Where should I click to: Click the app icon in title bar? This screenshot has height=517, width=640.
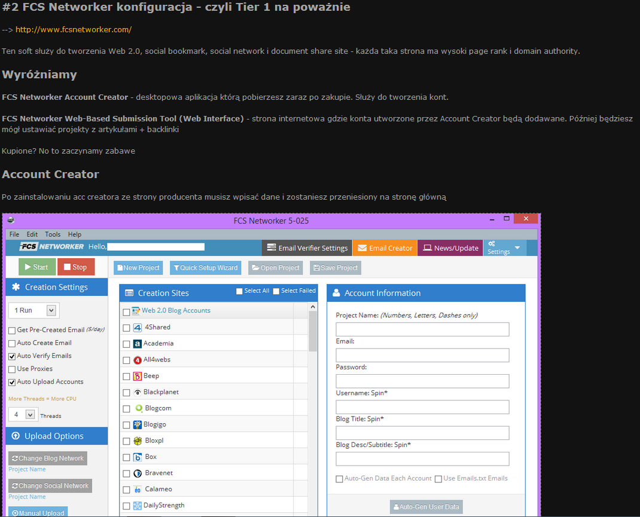11,220
